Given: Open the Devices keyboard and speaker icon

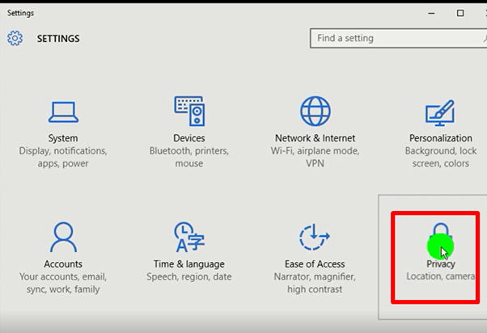Looking at the screenshot, I should coord(189,111).
